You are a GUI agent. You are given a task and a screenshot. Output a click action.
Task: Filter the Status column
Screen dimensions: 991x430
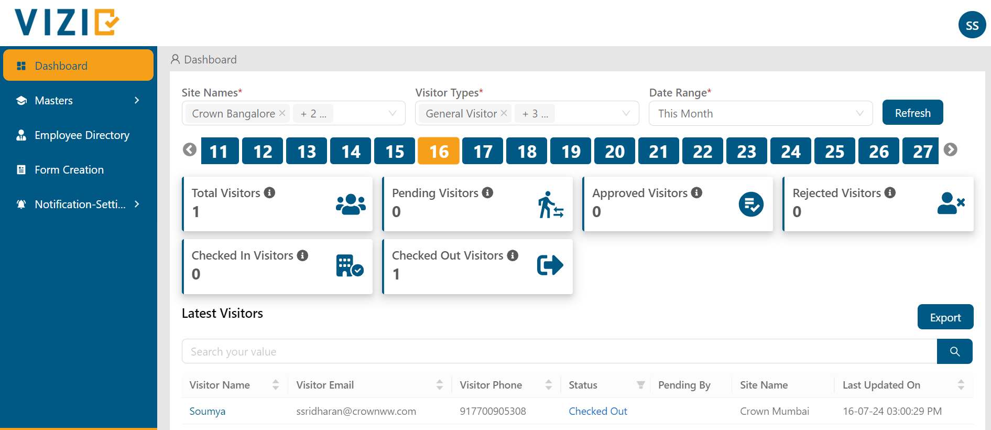(x=640, y=385)
